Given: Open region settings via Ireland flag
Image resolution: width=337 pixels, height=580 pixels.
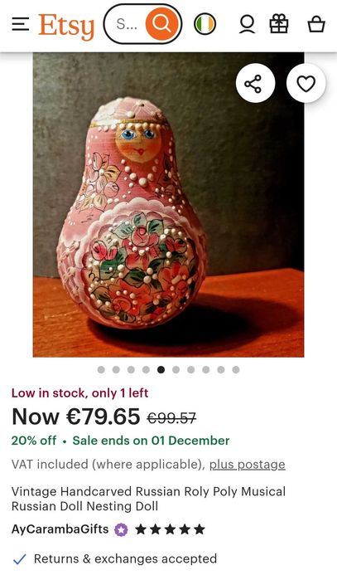Looking at the screenshot, I should point(205,24).
